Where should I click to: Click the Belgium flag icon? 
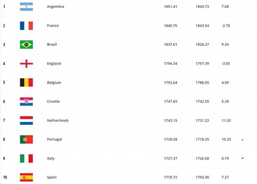pos(26,82)
